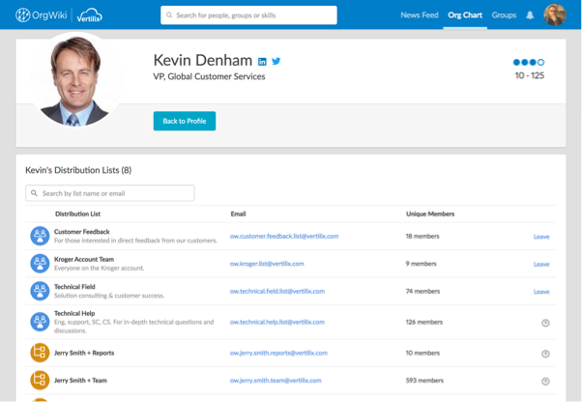The image size is (582, 402).
Task: Click the Customer Feedback group icon
Action: tap(40, 236)
